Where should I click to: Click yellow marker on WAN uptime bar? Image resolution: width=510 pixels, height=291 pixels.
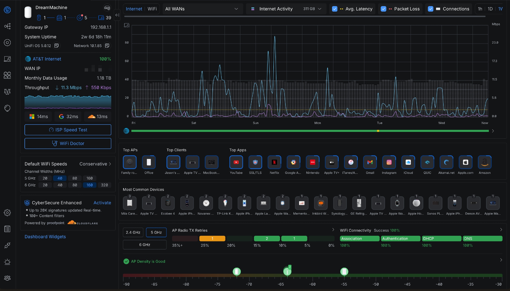(378, 131)
